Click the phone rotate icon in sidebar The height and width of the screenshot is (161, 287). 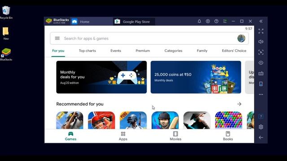pyautogui.click(x=261, y=84)
